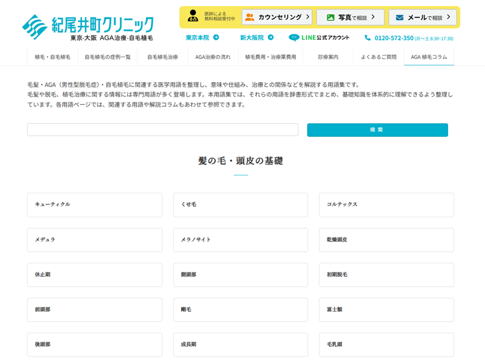Click the arrow icon beside 新大阪院

point(270,37)
